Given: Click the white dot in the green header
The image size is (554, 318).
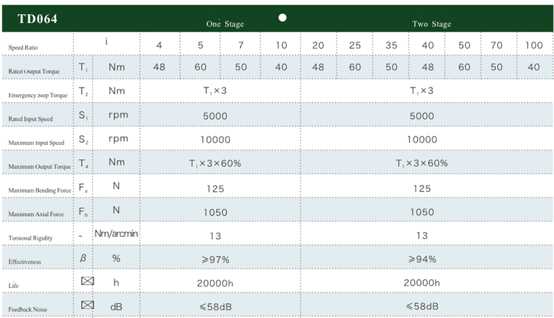Looking at the screenshot, I should (x=283, y=18).
